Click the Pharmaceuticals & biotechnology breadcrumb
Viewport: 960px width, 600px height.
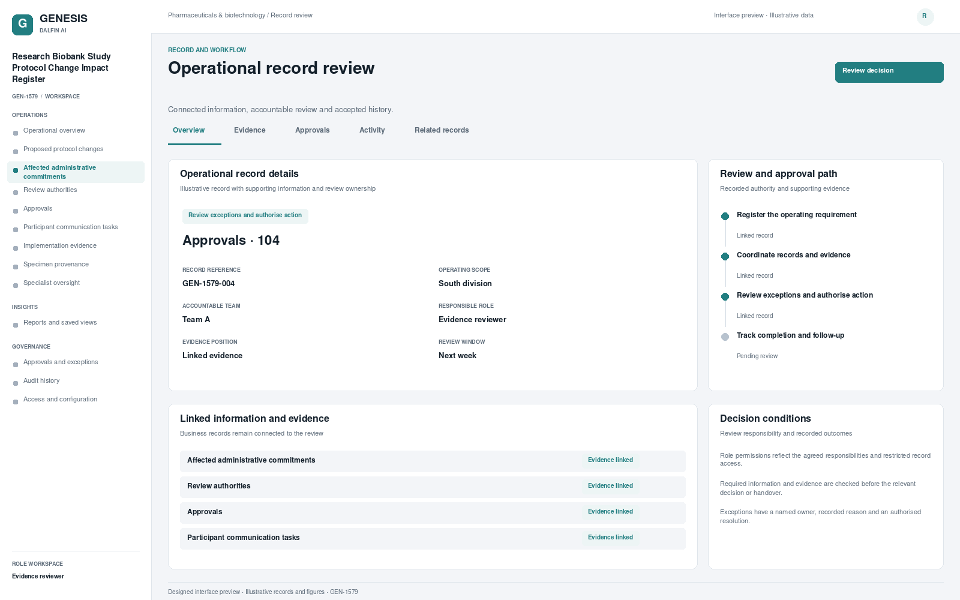tap(217, 16)
